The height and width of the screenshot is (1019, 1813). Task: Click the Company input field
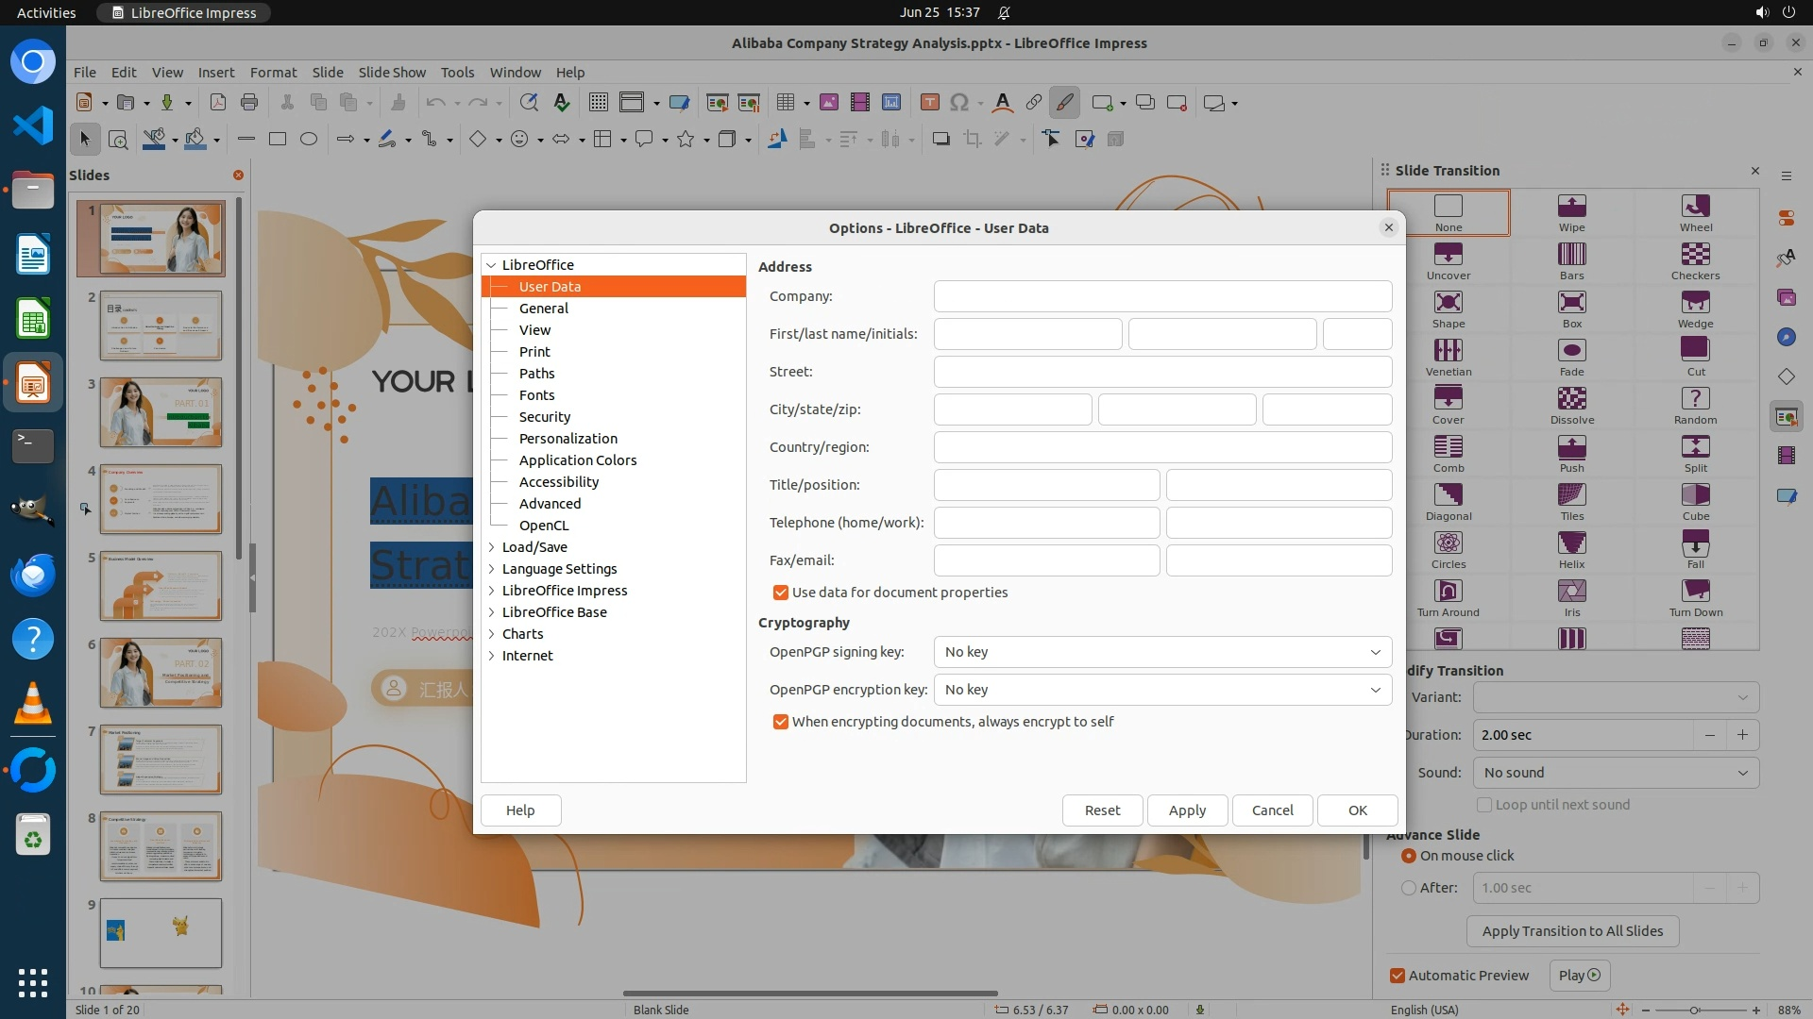(1161, 296)
